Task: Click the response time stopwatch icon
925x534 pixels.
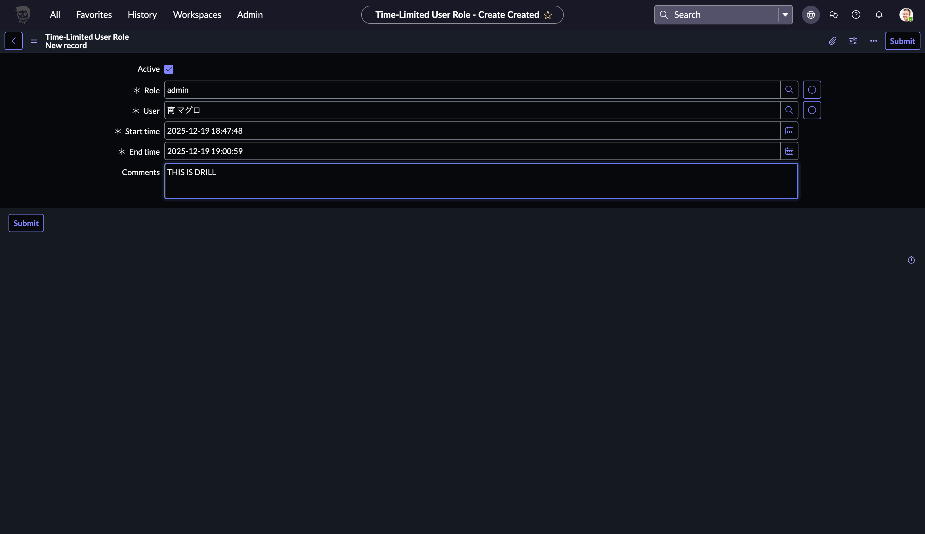Action: tap(911, 260)
